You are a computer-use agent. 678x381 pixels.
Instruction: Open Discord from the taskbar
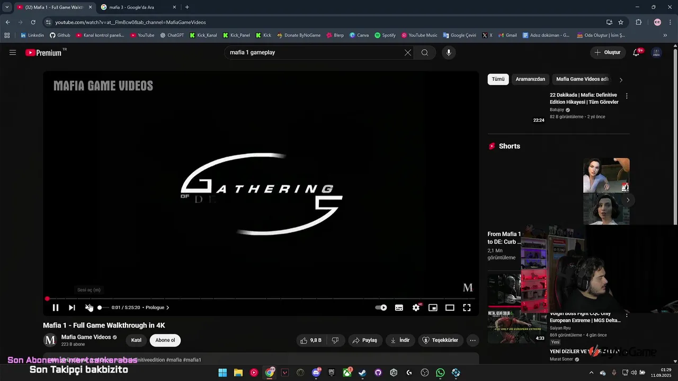pos(316,373)
